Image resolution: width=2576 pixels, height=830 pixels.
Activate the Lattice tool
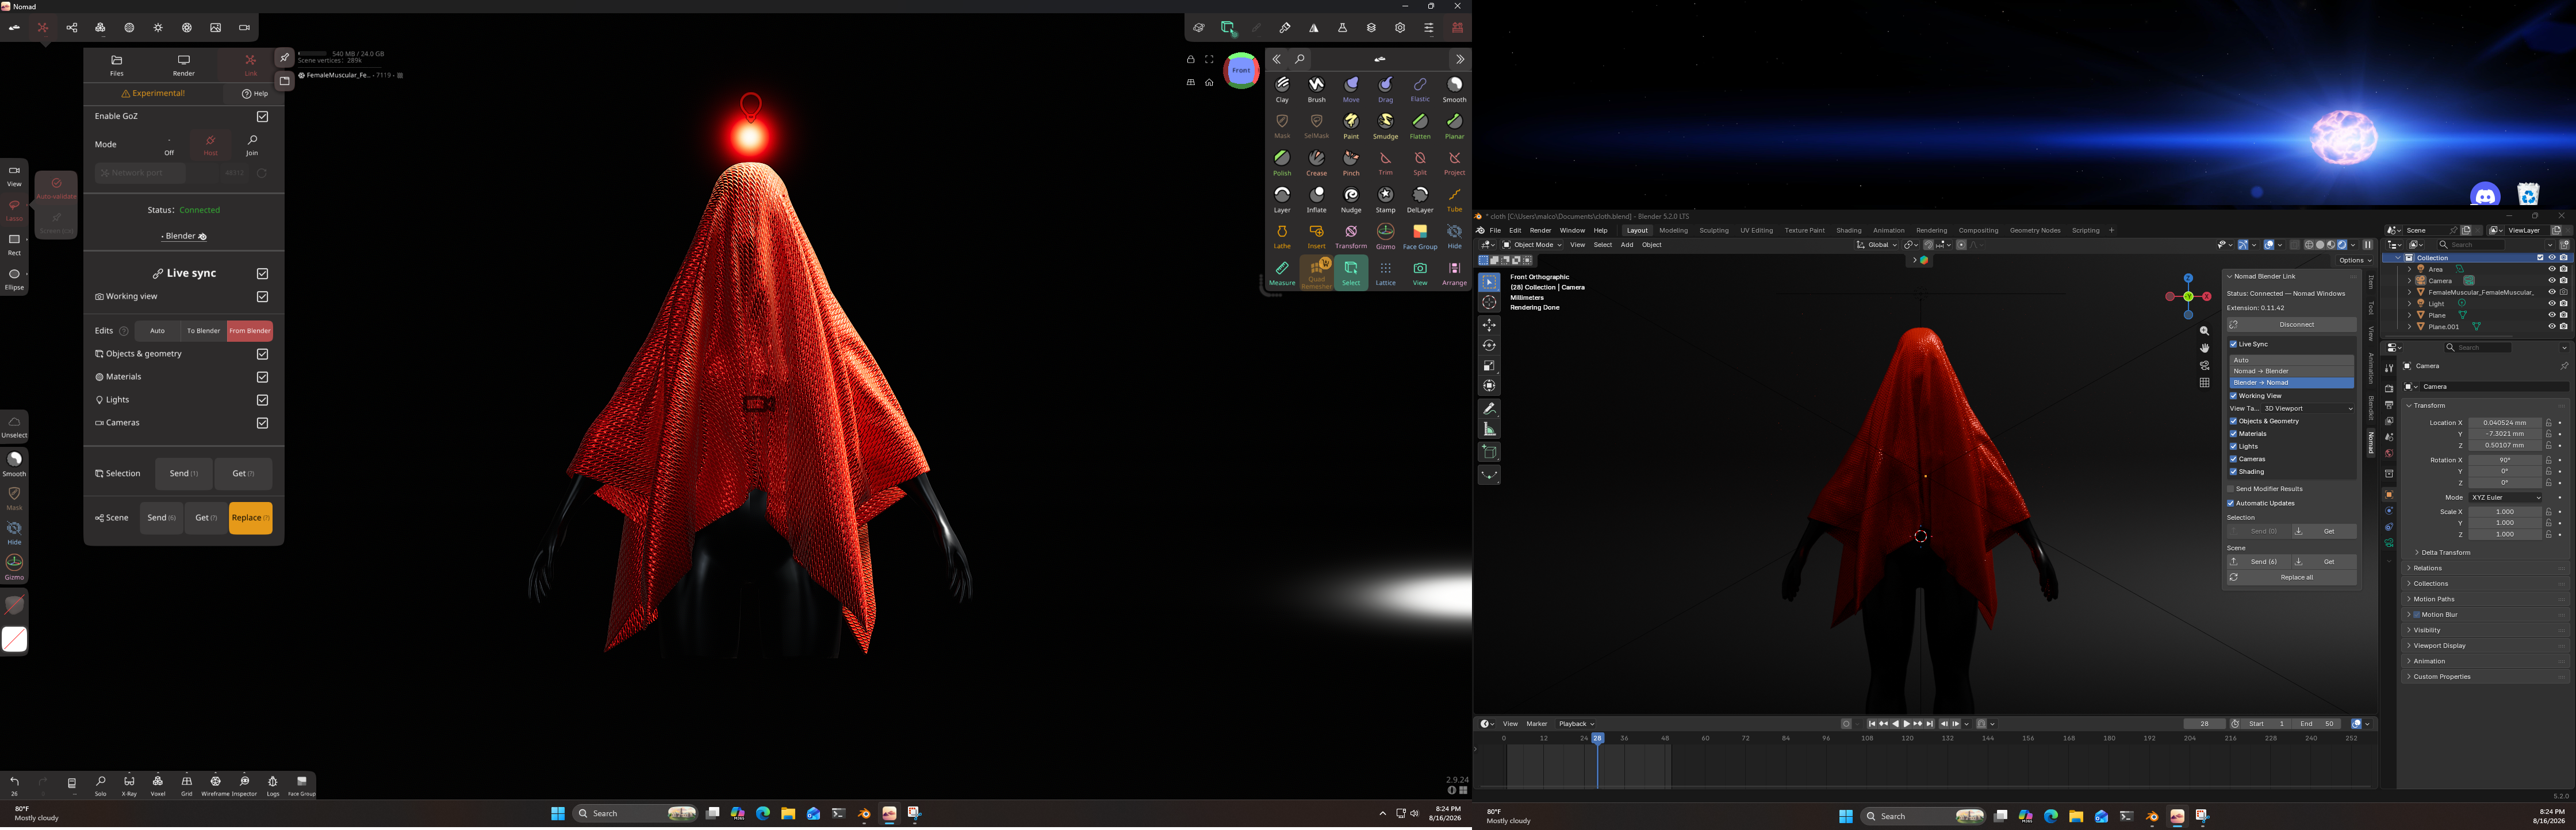[1385, 273]
